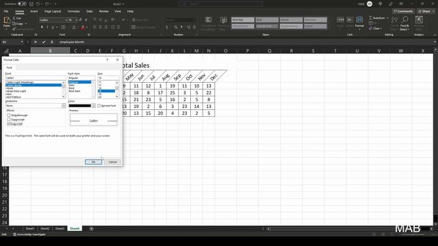The image size is (438, 246).
Task: Select the Normal cell style
Action: 243,20
